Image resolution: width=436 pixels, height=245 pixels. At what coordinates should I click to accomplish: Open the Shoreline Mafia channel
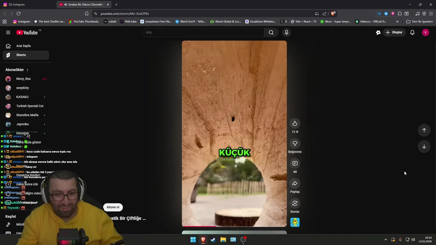coord(26,115)
